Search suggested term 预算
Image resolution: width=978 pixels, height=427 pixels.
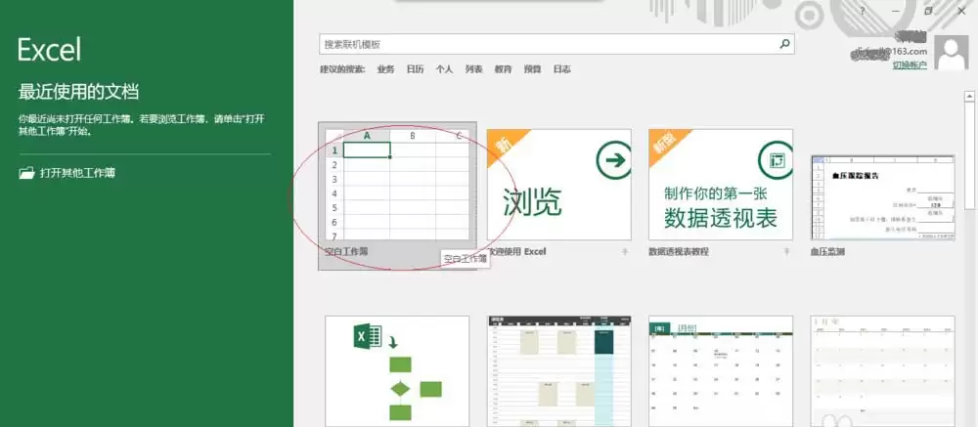coord(533,69)
